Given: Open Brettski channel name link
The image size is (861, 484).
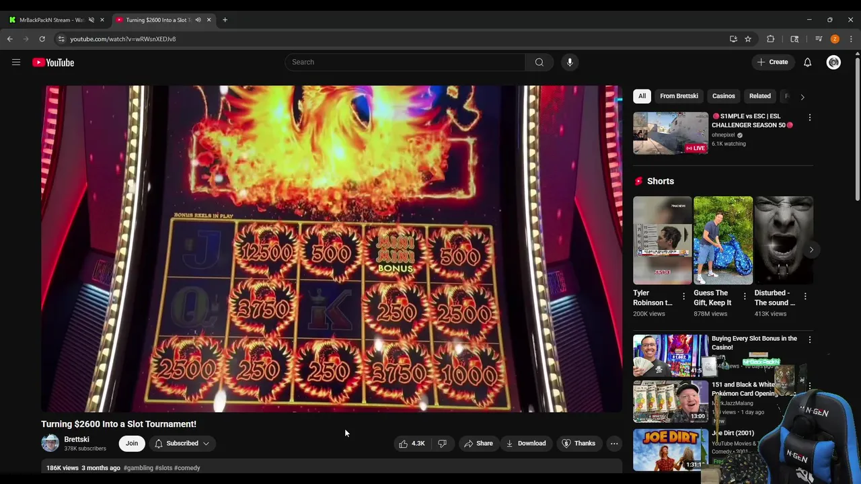Looking at the screenshot, I should tap(77, 440).
